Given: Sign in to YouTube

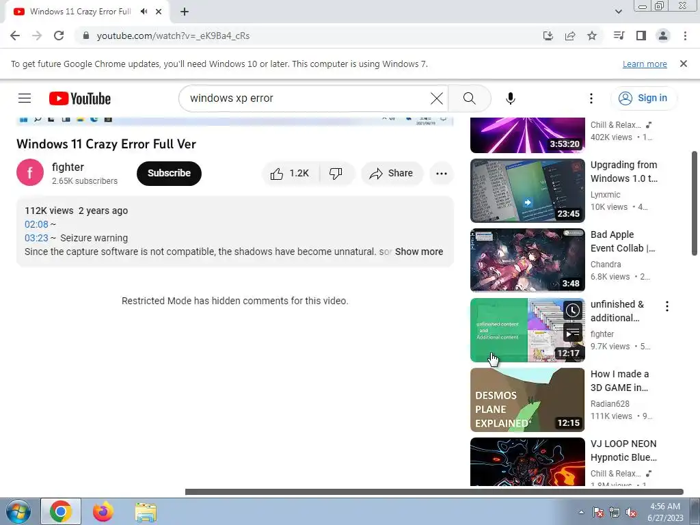Looking at the screenshot, I should [643, 98].
